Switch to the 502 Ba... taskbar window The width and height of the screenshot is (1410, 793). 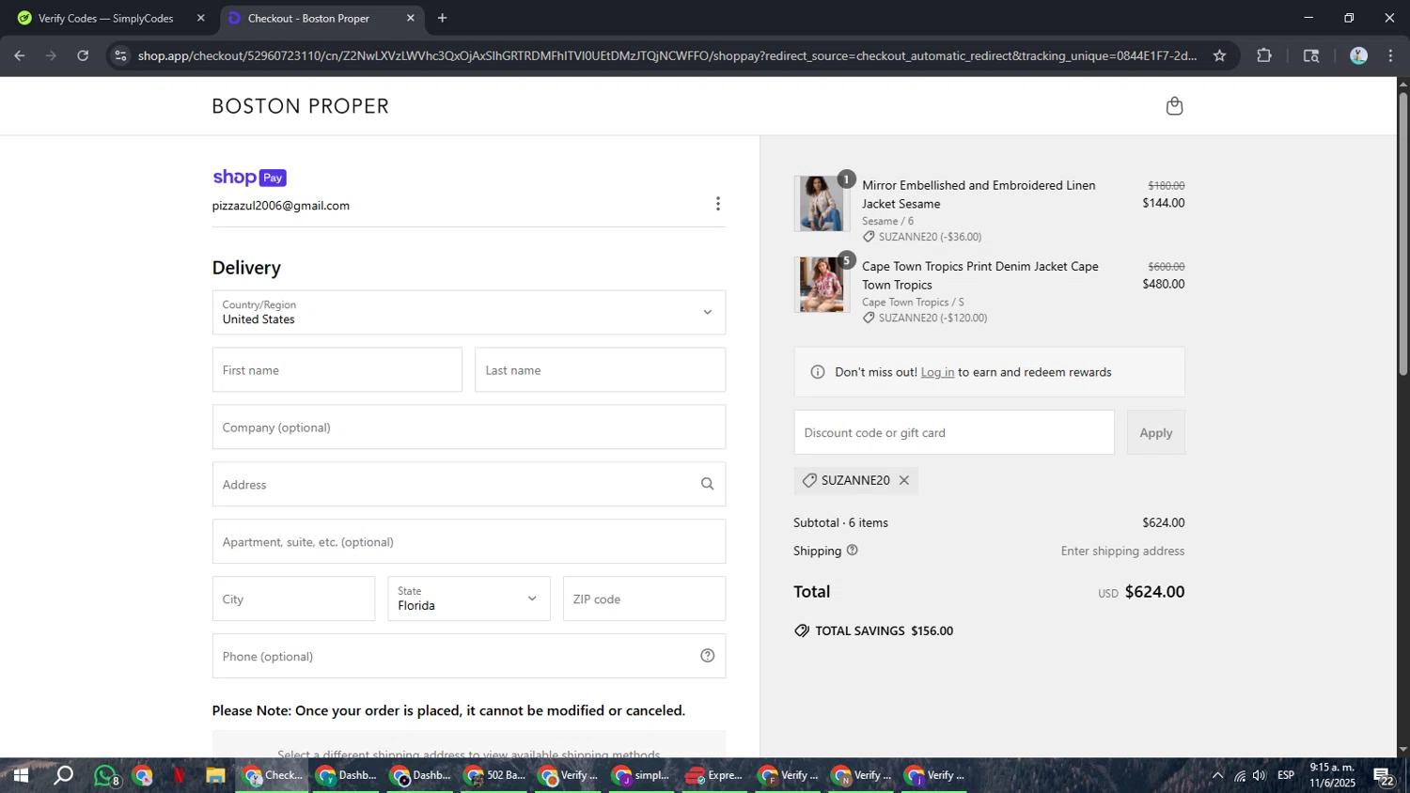click(496, 775)
